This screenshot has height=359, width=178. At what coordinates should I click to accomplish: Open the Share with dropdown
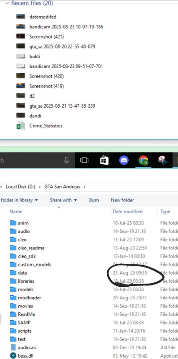[x=63, y=200]
